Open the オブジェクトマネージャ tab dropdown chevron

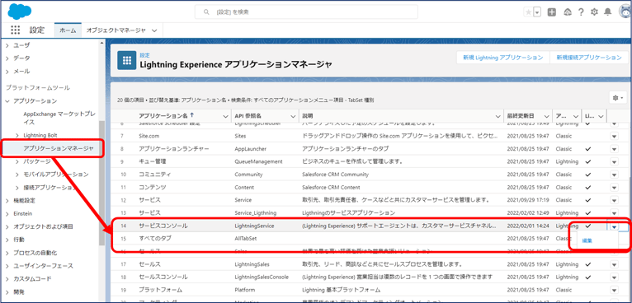154,30
